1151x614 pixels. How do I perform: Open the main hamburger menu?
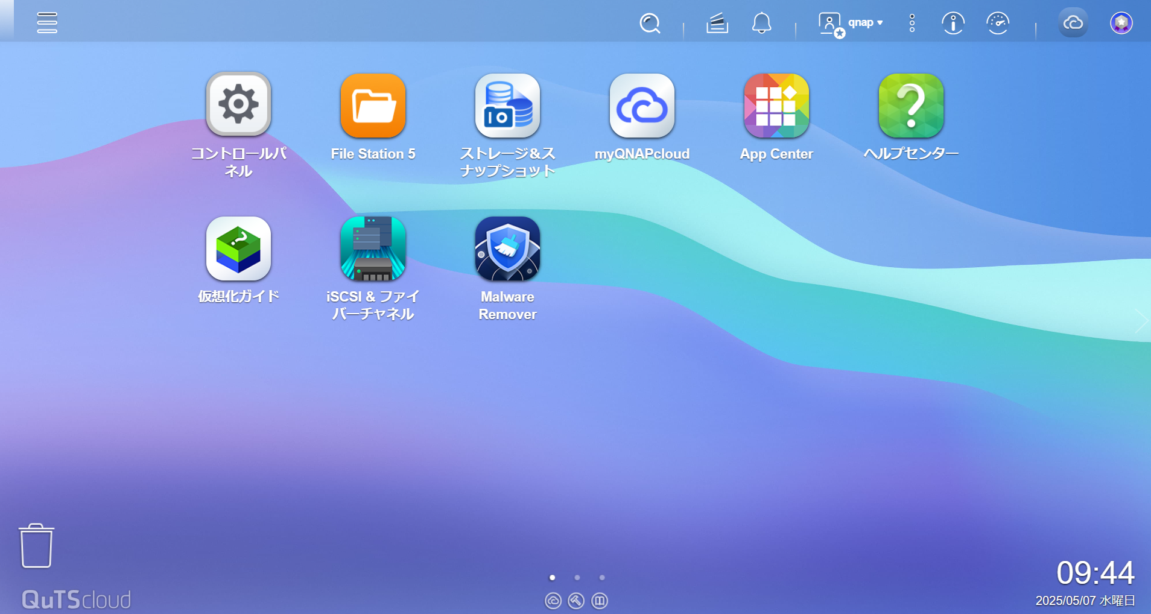point(47,23)
